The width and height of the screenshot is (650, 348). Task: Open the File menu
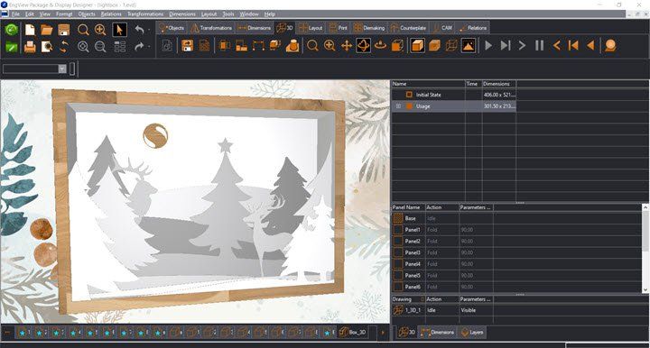pos(15,14)
